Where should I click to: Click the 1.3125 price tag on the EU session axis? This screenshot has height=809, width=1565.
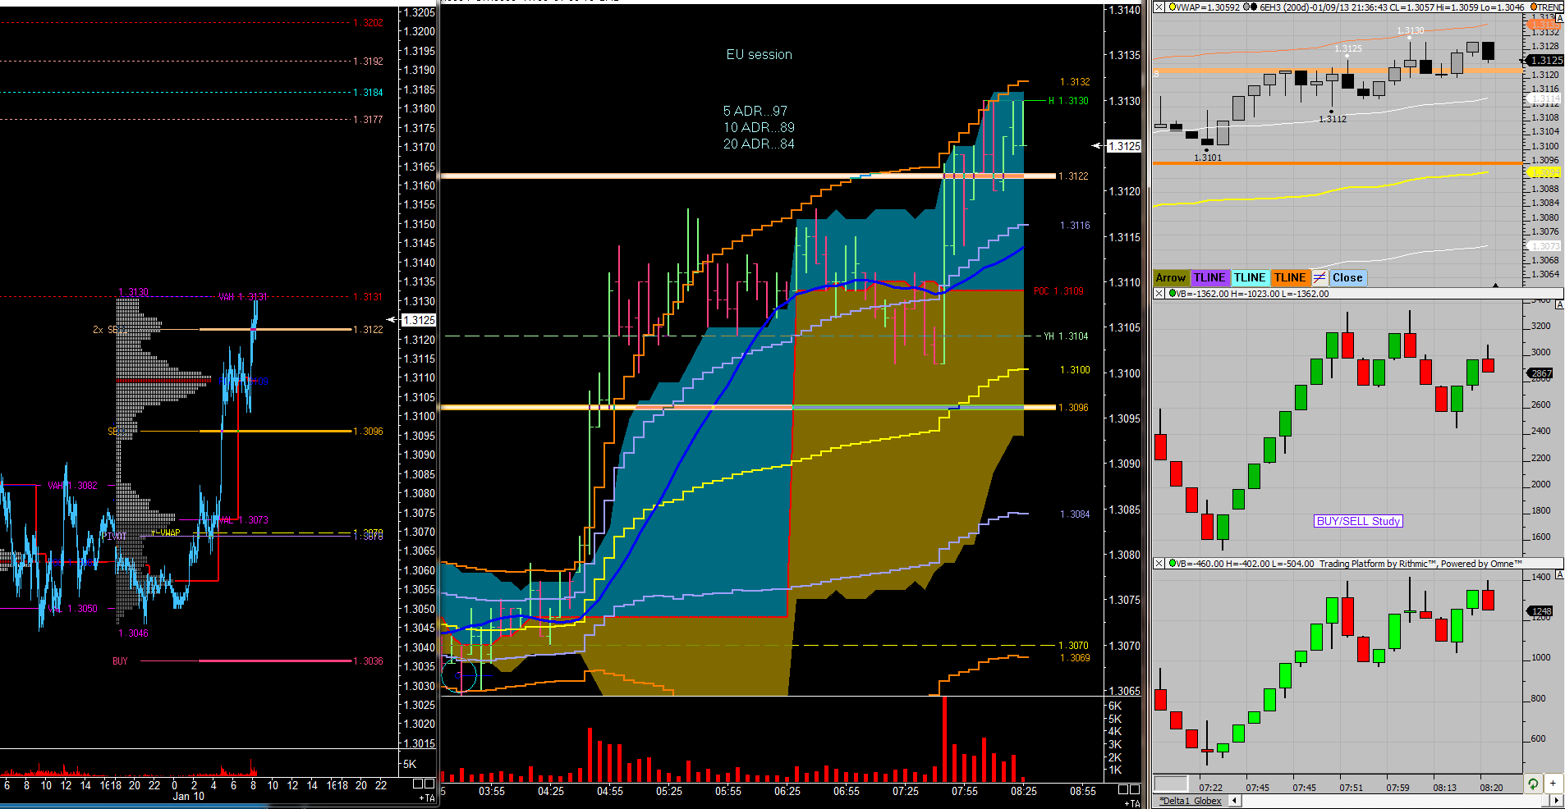[x=1124, y=146]
